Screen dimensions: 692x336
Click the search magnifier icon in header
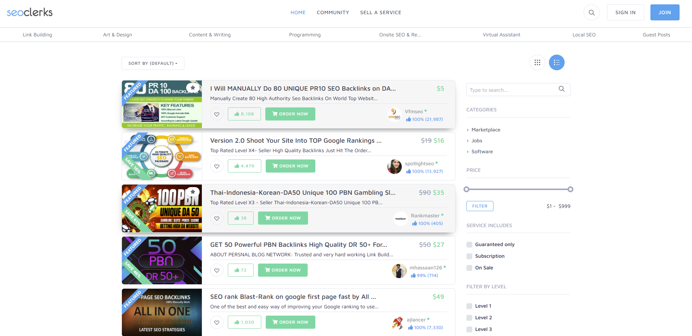[x=592, y=12]
